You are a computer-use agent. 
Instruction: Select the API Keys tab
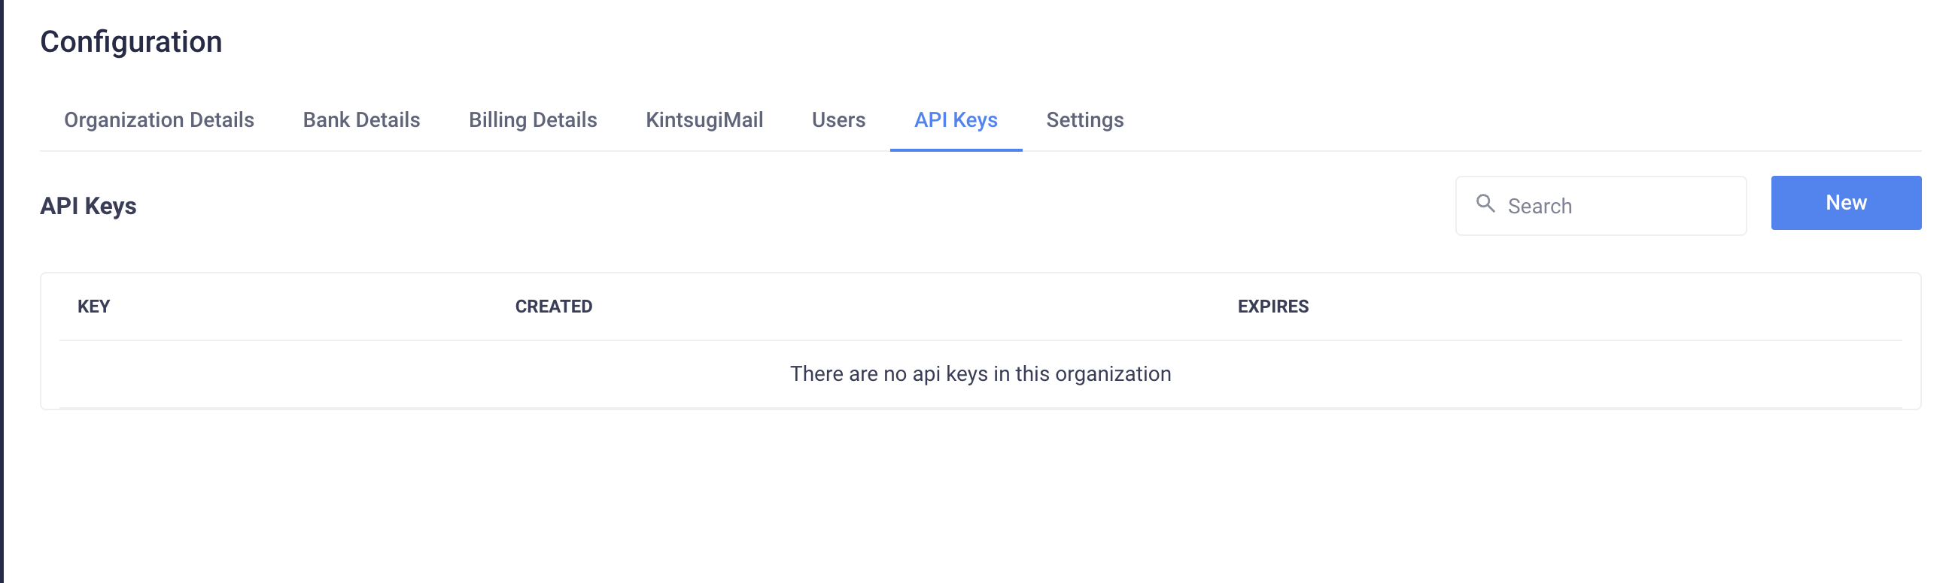pos(956,119)
